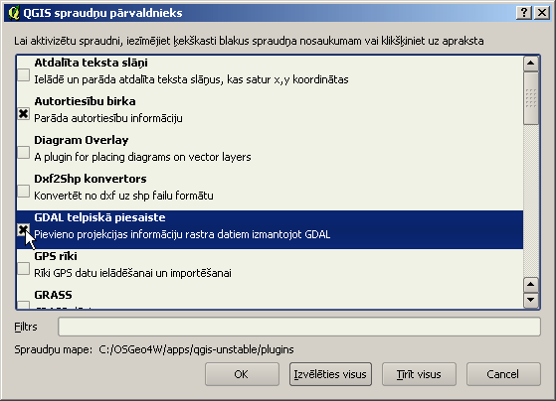
Task: Click the scrollbar down arrow at bottom
Action: point(531,300)
